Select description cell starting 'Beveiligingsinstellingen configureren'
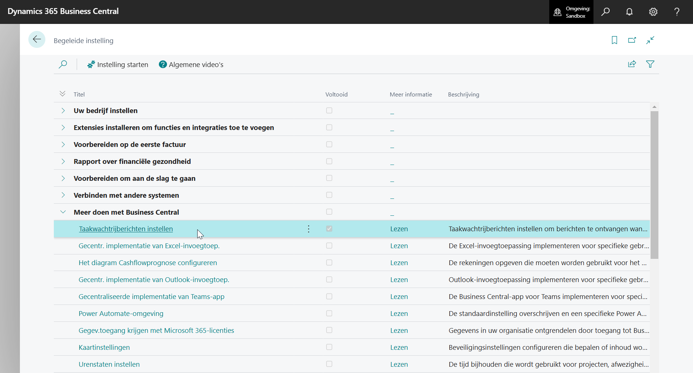693x373 pixels. [x=549, y=348]
